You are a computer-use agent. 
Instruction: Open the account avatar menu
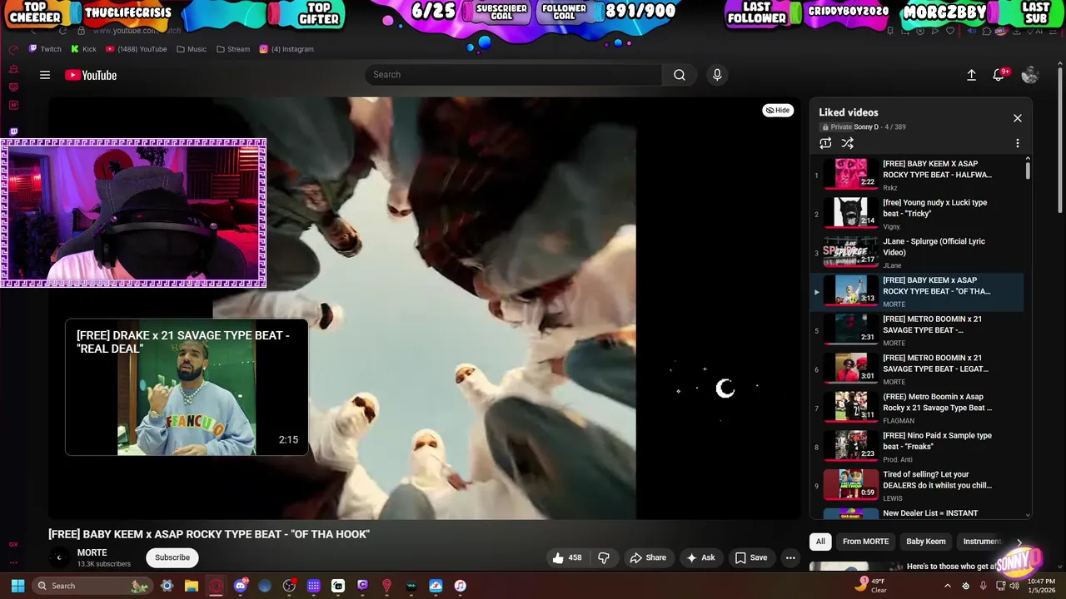click(x=1030, y=75)
